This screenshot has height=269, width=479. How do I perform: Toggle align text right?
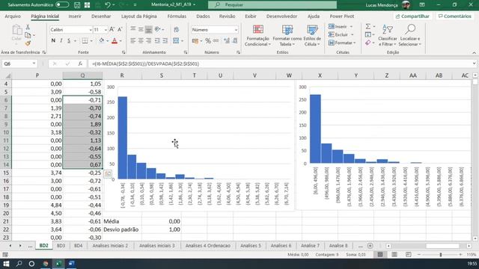(x=148, y=40)
